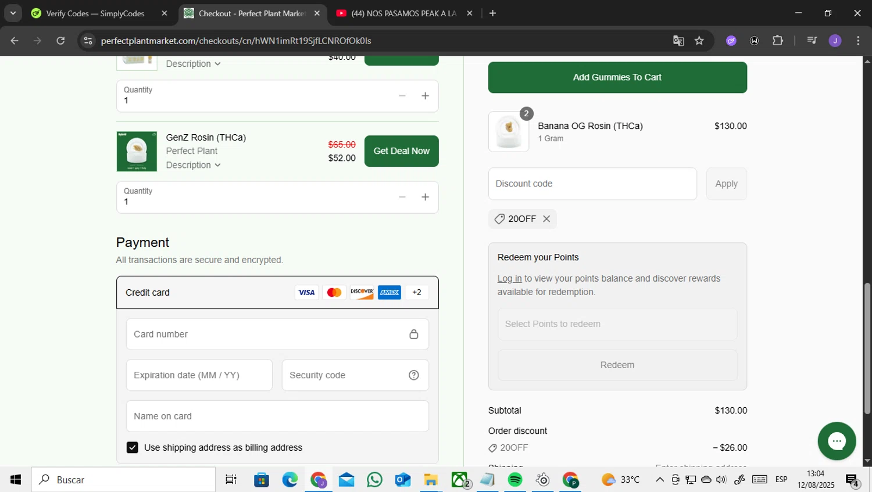Open a new browser tab

tap(492, 13)
